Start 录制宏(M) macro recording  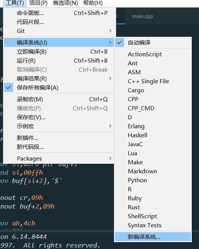[59, 99]
